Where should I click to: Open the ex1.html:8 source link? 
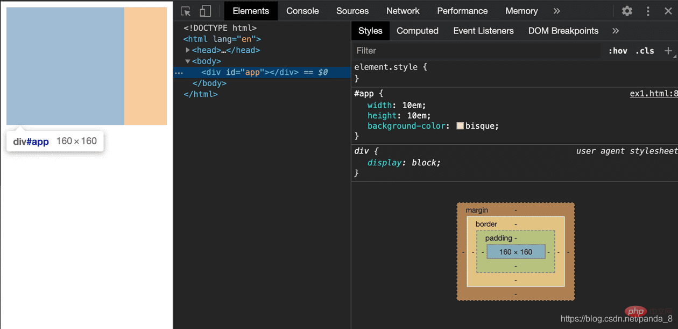pyautogui.click(x=653, y=94)
